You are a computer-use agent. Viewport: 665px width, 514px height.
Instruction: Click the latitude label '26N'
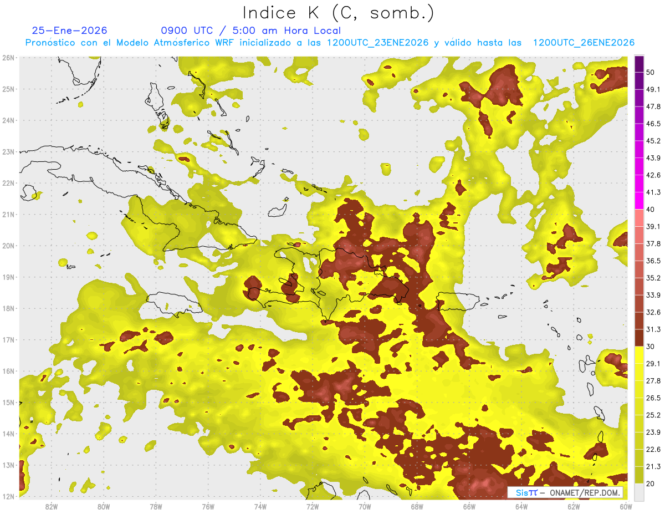[8, 58]
